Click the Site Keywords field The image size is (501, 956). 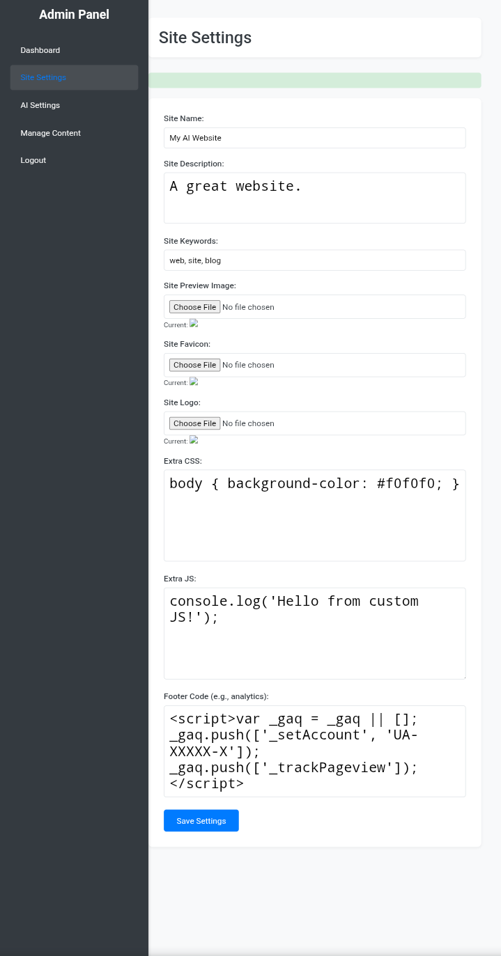[314, 260]
